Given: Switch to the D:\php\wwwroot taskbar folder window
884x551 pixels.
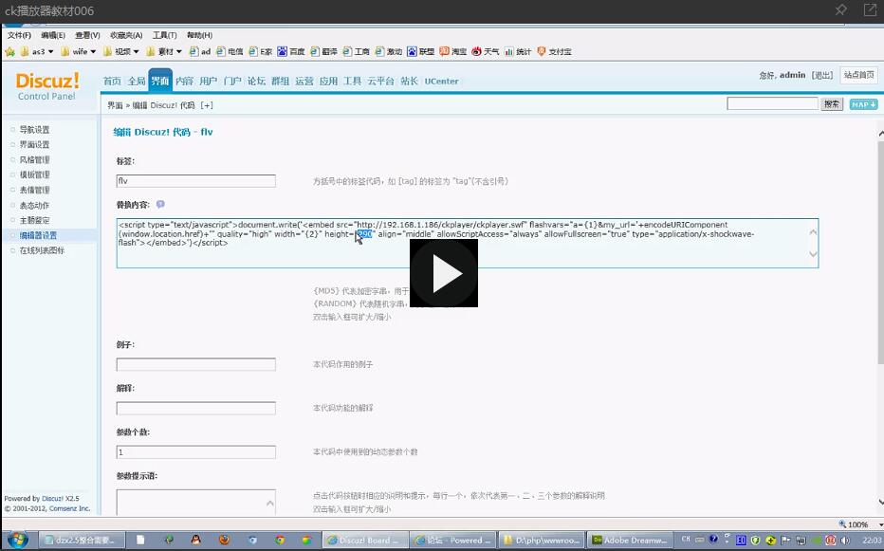Looking at the screenshot, I should click(542, 541).
